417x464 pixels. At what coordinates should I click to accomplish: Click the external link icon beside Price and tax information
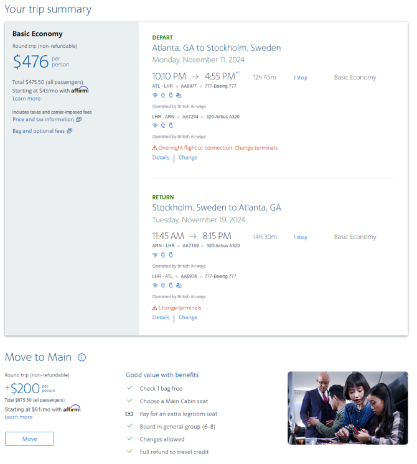(x=78, y=119)
